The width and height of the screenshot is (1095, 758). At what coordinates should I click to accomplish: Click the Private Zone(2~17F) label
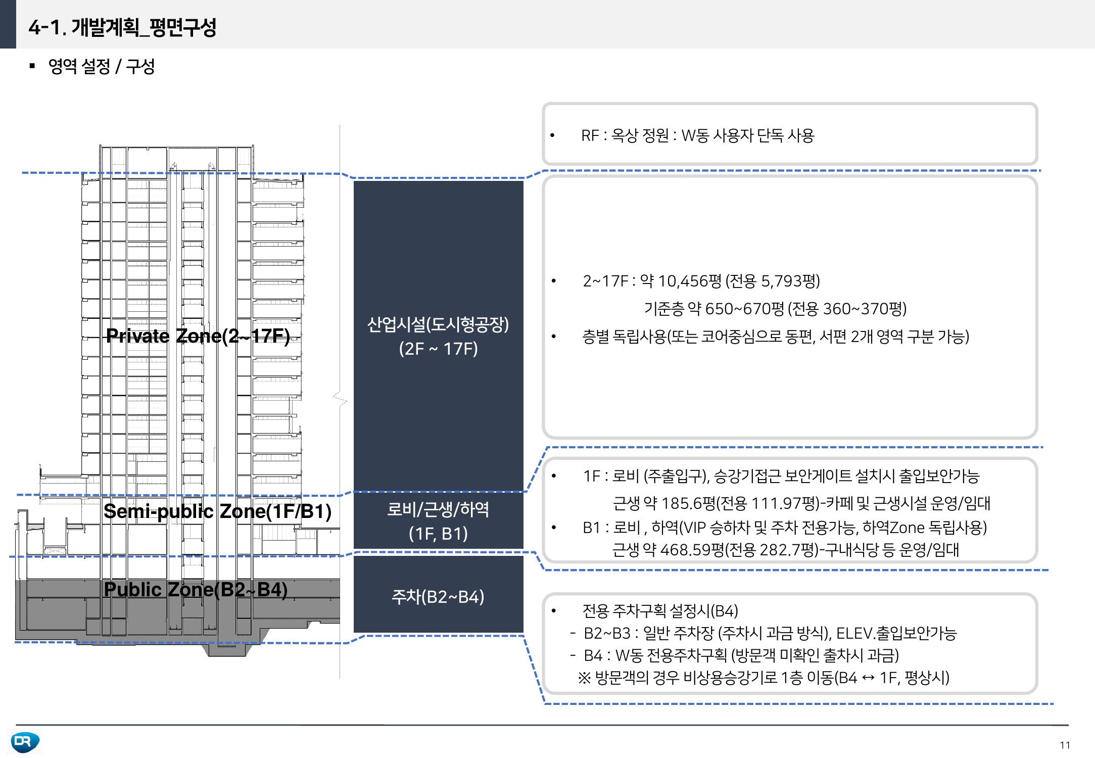pos(198,336)
